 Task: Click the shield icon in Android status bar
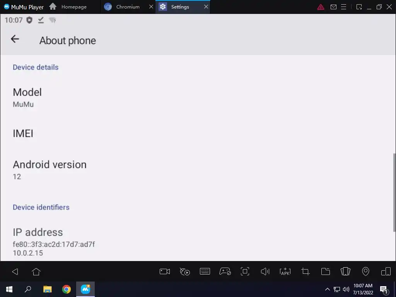point(29,20)
